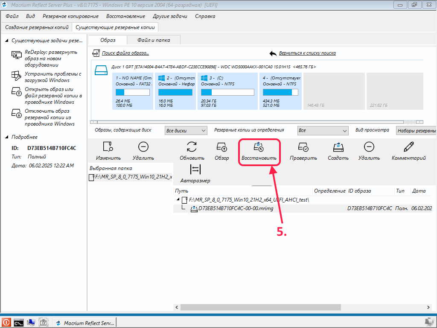Image resolution: width=437 pixels, height=328 pixels.
Task: Click the Авторазмер autosize icon
Action: pos(195,170)
